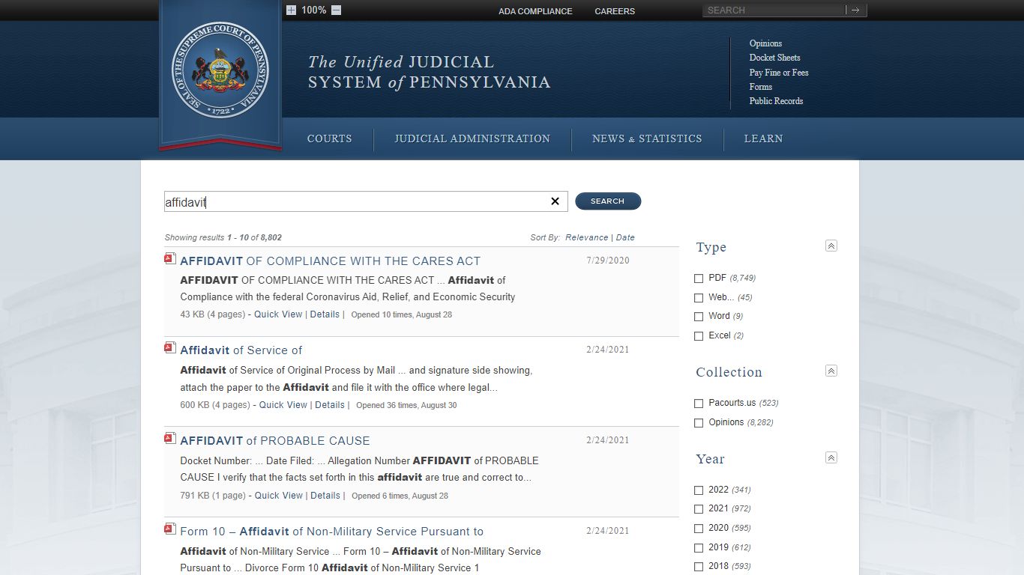Check the Opinions collection filter

click(x=699, y=423)
